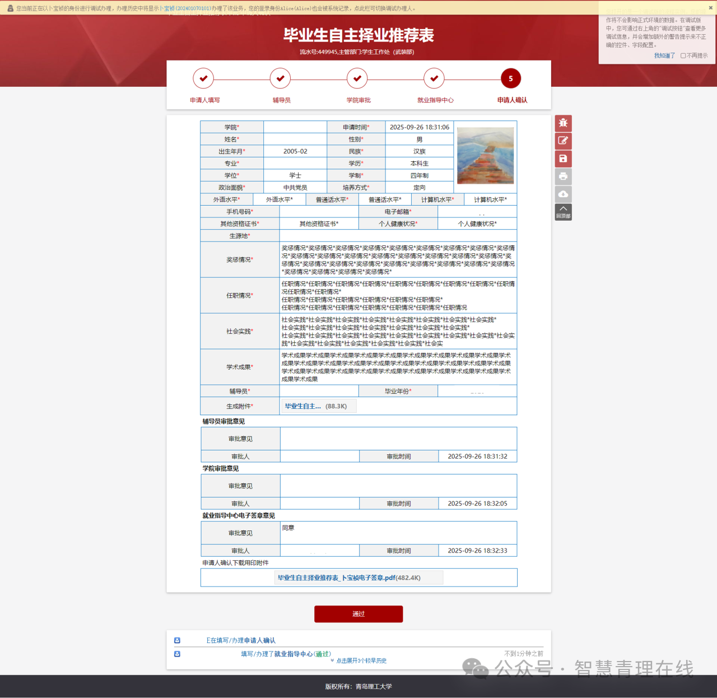Click step 5 申请人确认 circle
The height and width of the screenshot is (698, 717).
[x=510, y=78]
